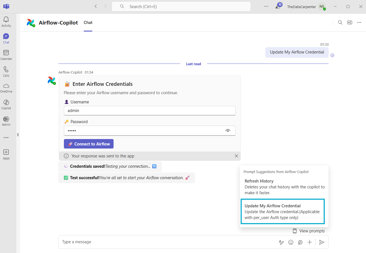This screenshot has height=253, width=366.
Task: Click the 'Credentials saved!' message
Action: click(x=110, y=166)
